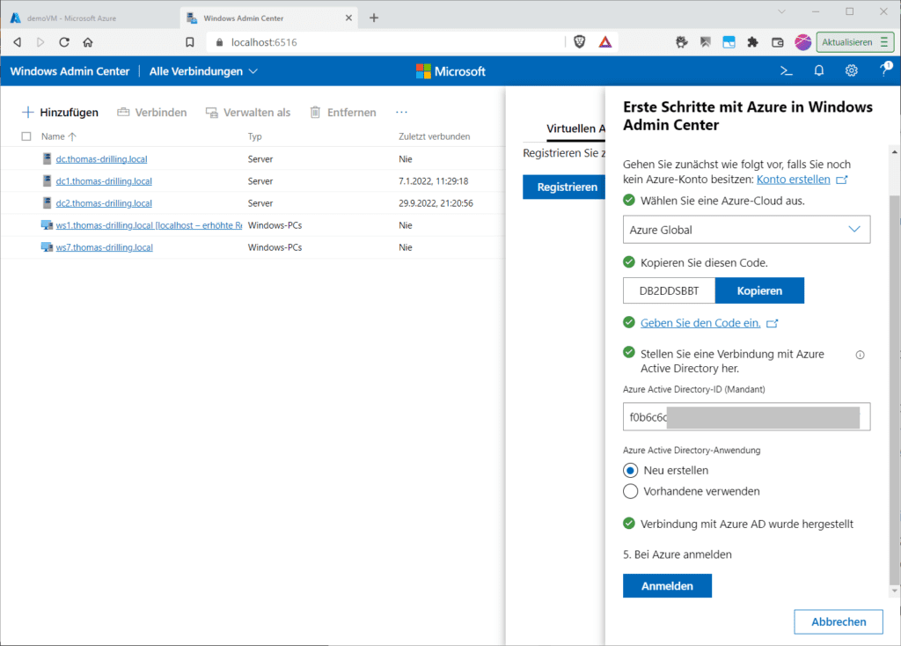
Task: Open ws1.thomas-drilling.local connection link
Action: pos(149,225)
